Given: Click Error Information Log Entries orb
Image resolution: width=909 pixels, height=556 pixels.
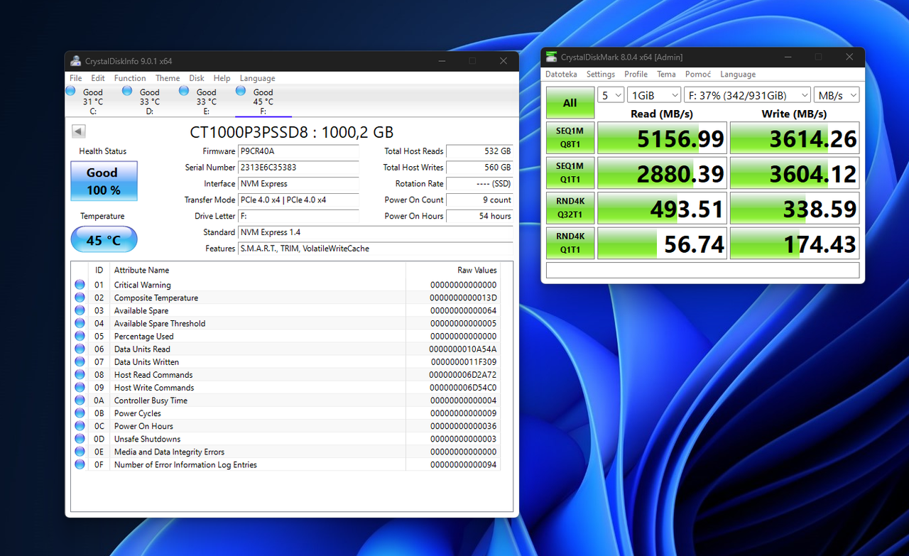Looking at the screenshot, I should coord(80,464).
